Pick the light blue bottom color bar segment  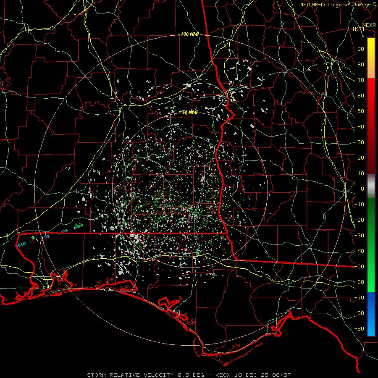coord(371,327)
